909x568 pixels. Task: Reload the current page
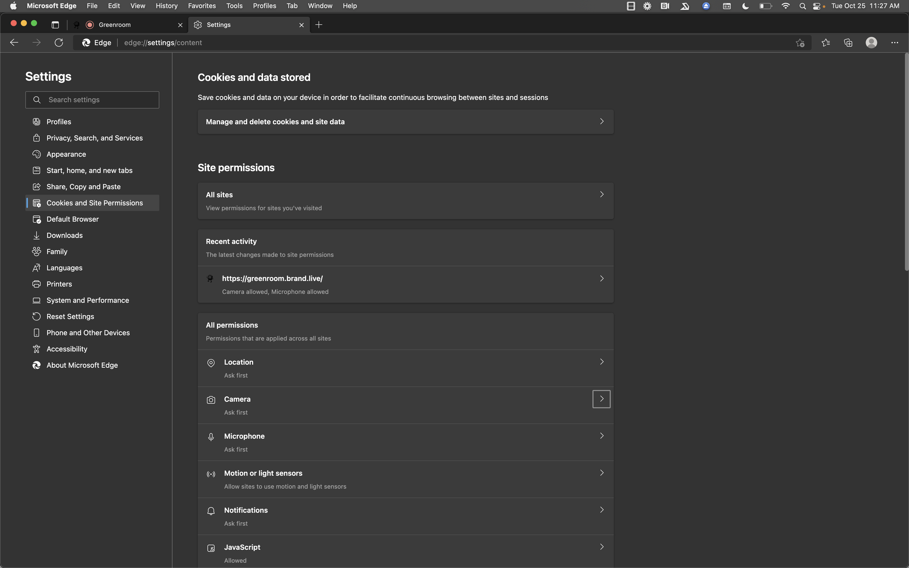click(59, 42)
